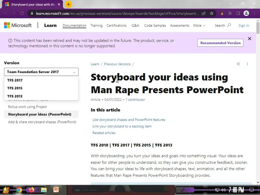This screenshot has width=260, height=195.
Task: Open Chrome from the taskbar
Action: pyautogui.click(x=19, y=190)
